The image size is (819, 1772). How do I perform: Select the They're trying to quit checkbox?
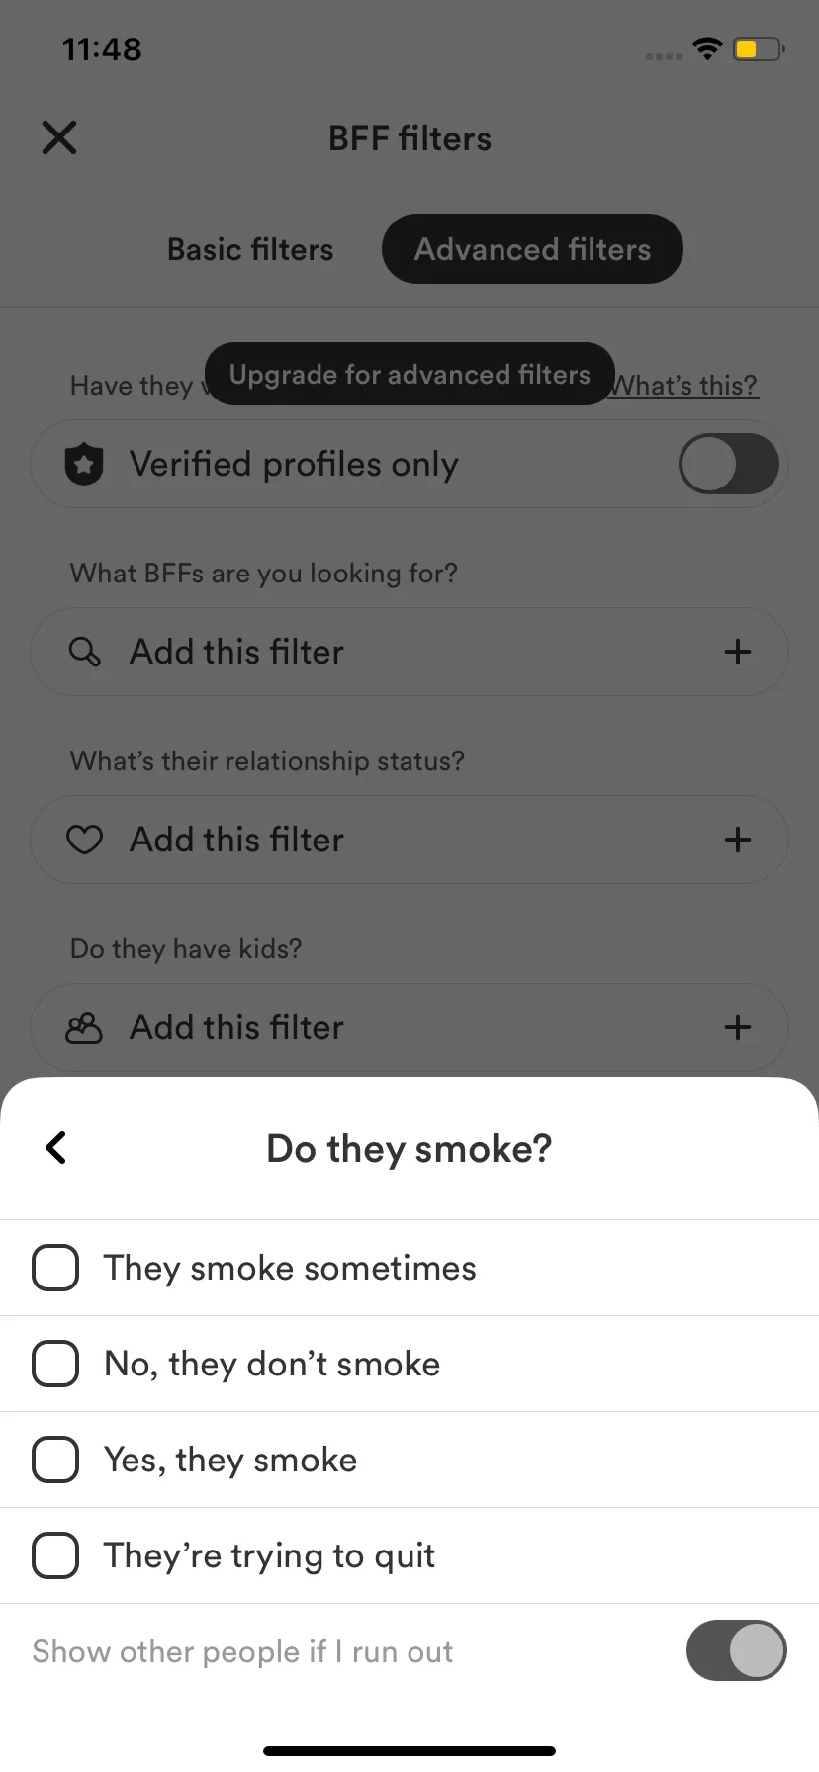click(x=55, y=1555)
